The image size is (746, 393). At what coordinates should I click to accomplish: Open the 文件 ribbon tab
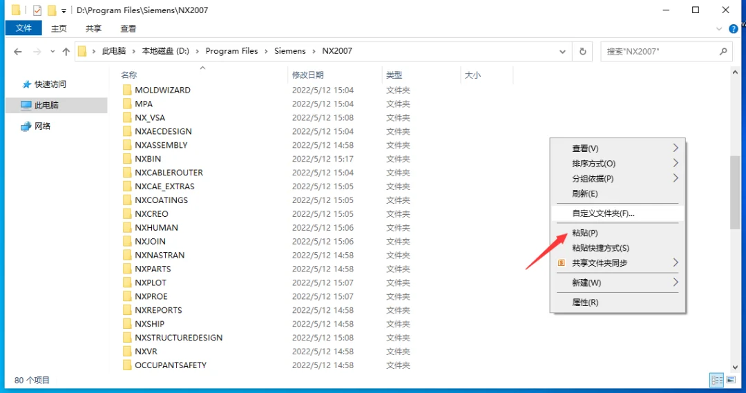tap(23, 28)
